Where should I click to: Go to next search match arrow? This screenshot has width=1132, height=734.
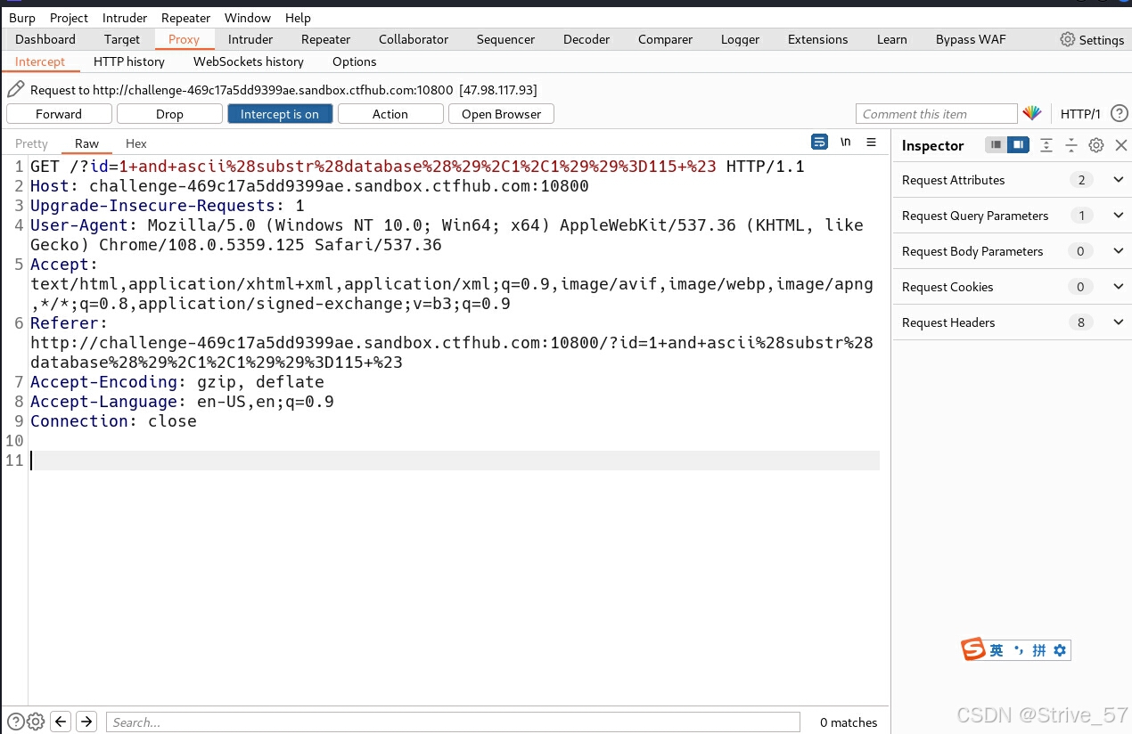coord(86,722)
